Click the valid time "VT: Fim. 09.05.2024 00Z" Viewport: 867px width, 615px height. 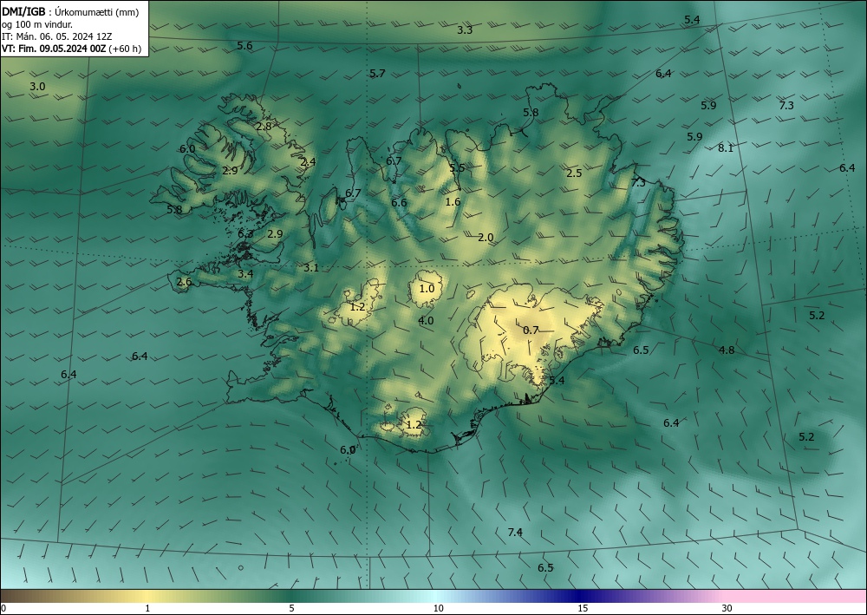(x=54, y=49)
